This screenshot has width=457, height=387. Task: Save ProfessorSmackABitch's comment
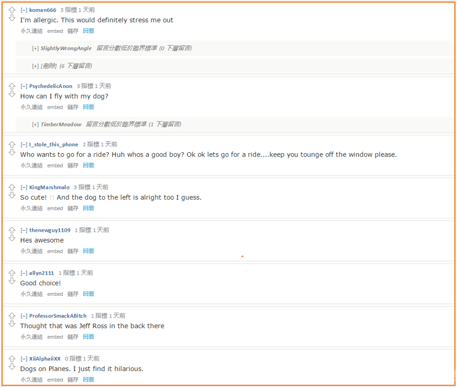(x=73, y=337)
